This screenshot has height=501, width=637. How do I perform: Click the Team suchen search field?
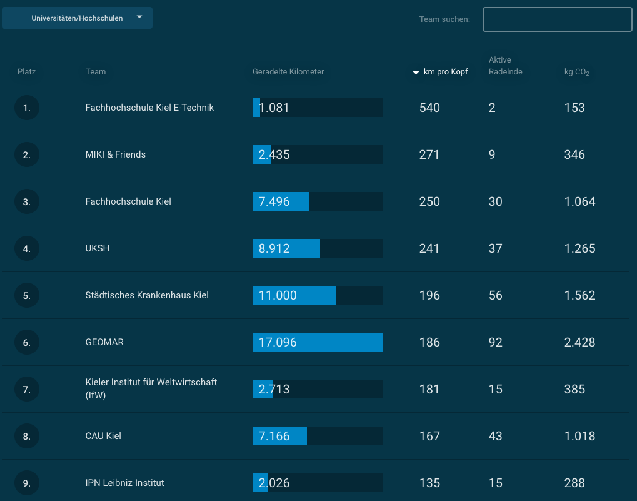point(557,19)
